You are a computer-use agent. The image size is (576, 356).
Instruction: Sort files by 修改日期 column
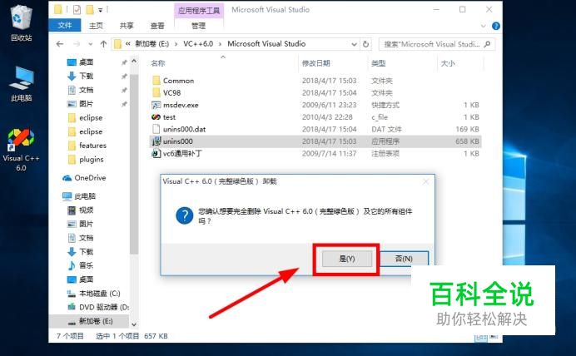click(x=316, y=63)
